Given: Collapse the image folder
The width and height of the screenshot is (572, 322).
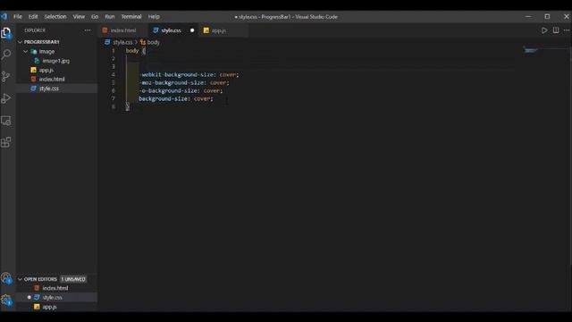Looking at the screenshot, I should 26,52.
